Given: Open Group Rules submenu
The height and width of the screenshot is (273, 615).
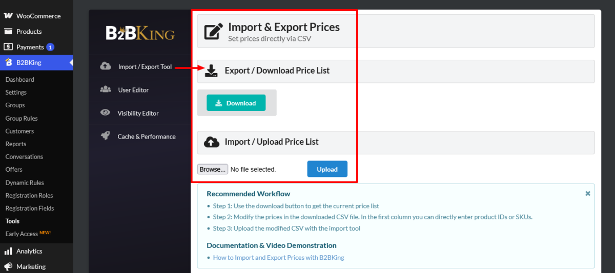Looking at the screenshot, I should click(22, 118).
